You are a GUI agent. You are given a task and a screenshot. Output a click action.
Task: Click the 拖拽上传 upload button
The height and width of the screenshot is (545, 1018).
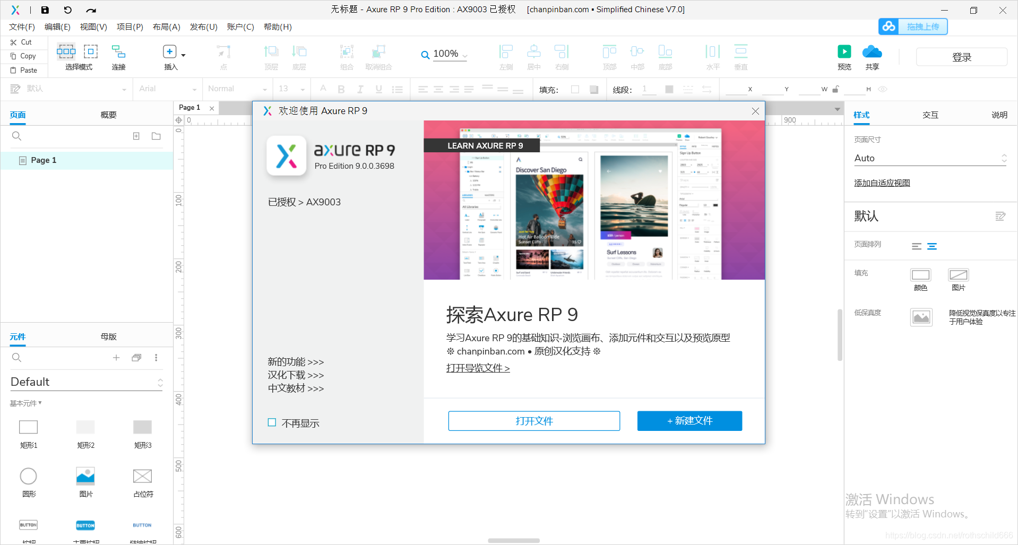pos(913,27)
